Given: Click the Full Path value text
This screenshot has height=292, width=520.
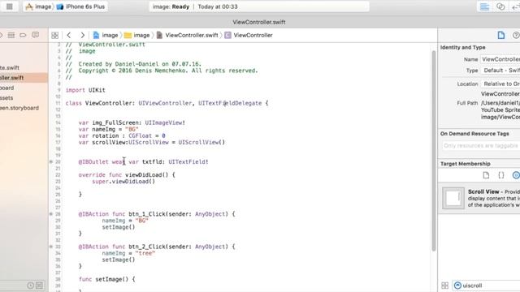Looking at the screenshot, I should (x=500, y=110).
